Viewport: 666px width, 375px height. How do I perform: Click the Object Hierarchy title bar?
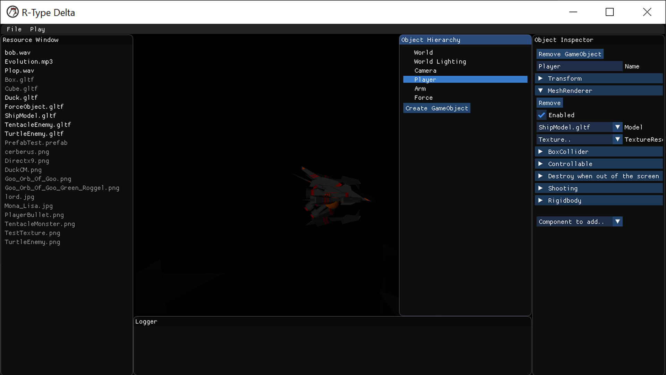coord(465,40)
